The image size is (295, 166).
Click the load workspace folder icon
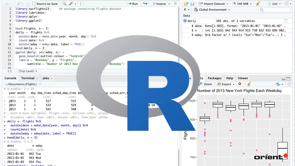coord(186,4)
